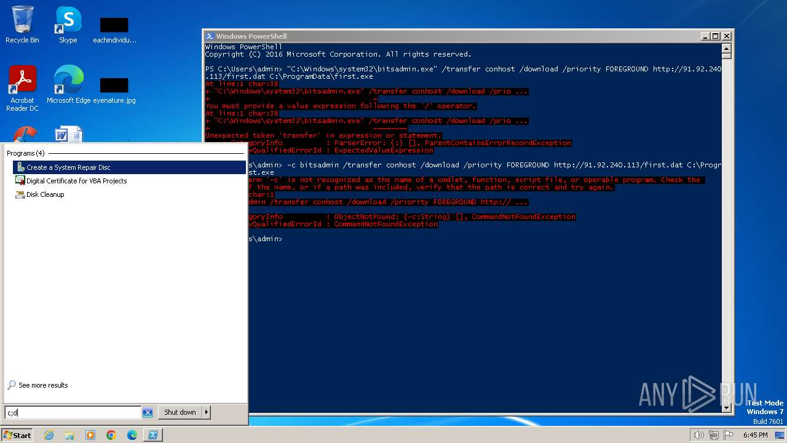This screenshot has height=443, width=787.
Task: Clear the Start menu search text
Action: (x=148, y=412)
